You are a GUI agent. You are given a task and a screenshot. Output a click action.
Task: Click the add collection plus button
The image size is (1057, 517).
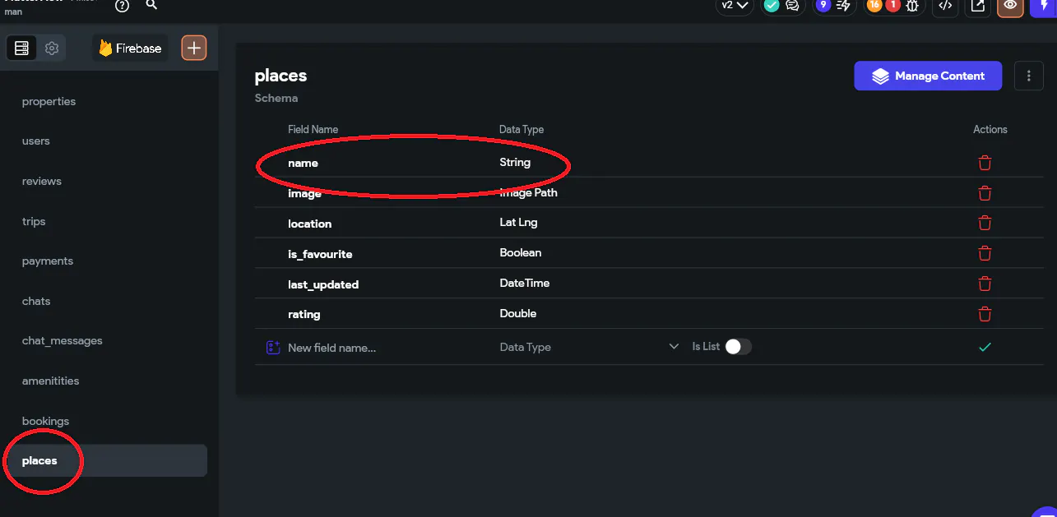click(x=194, y=48)
